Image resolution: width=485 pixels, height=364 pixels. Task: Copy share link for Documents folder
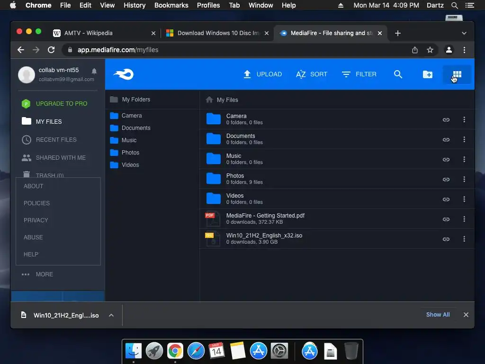pyautogui.click(x=446, y=140)
